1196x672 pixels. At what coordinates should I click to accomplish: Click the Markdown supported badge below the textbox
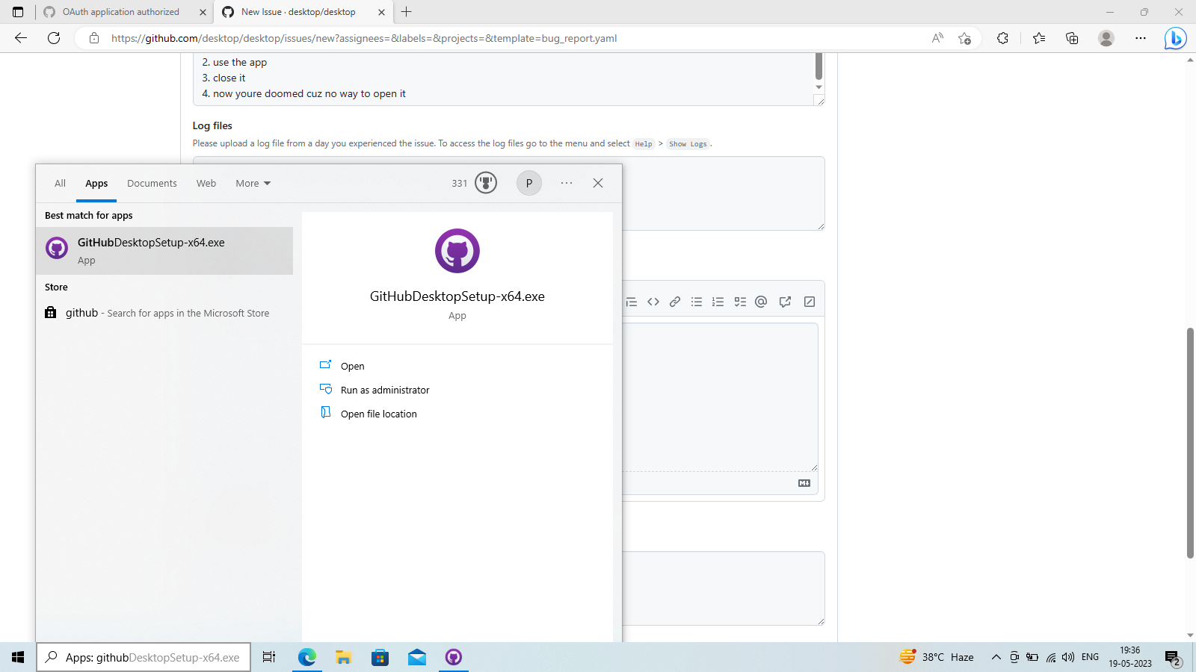click(x=804, y=482)
